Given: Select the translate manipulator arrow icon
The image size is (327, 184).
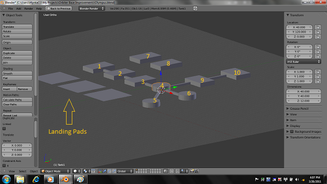Looking at the screenshot, I should [105, 171].
